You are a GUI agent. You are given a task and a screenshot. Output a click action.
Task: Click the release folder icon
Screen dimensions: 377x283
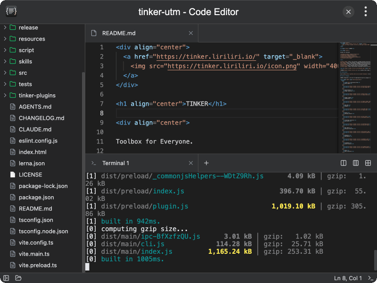[x=13, y=27]
